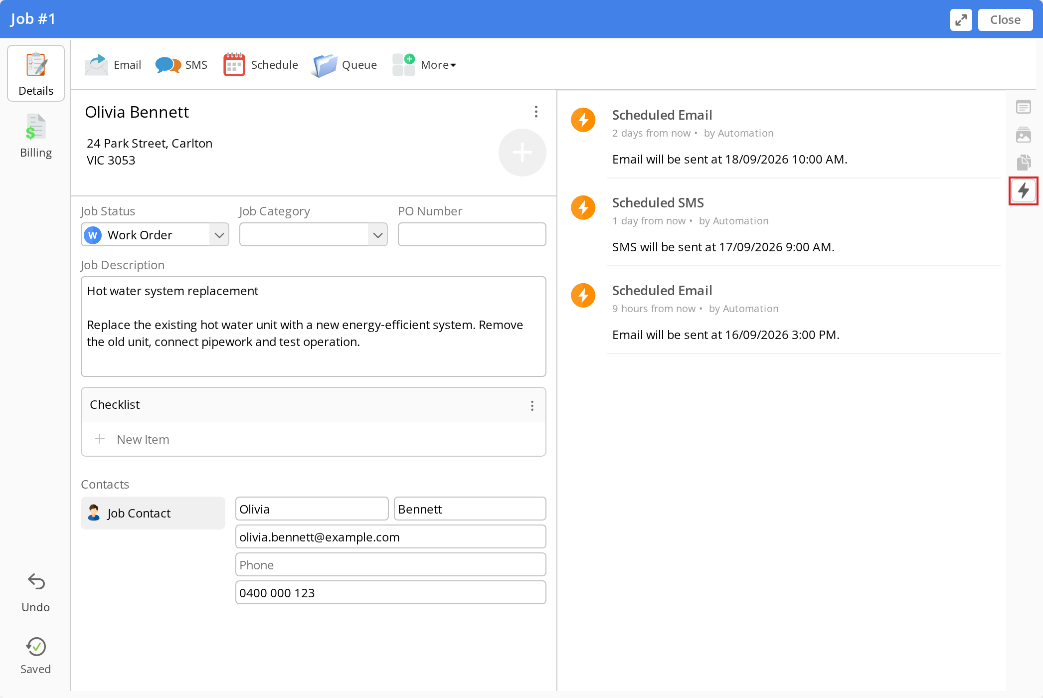The height and width of the screenshot is (698, 1043).
Task: Switch to the Details tab
Action: 36,73
